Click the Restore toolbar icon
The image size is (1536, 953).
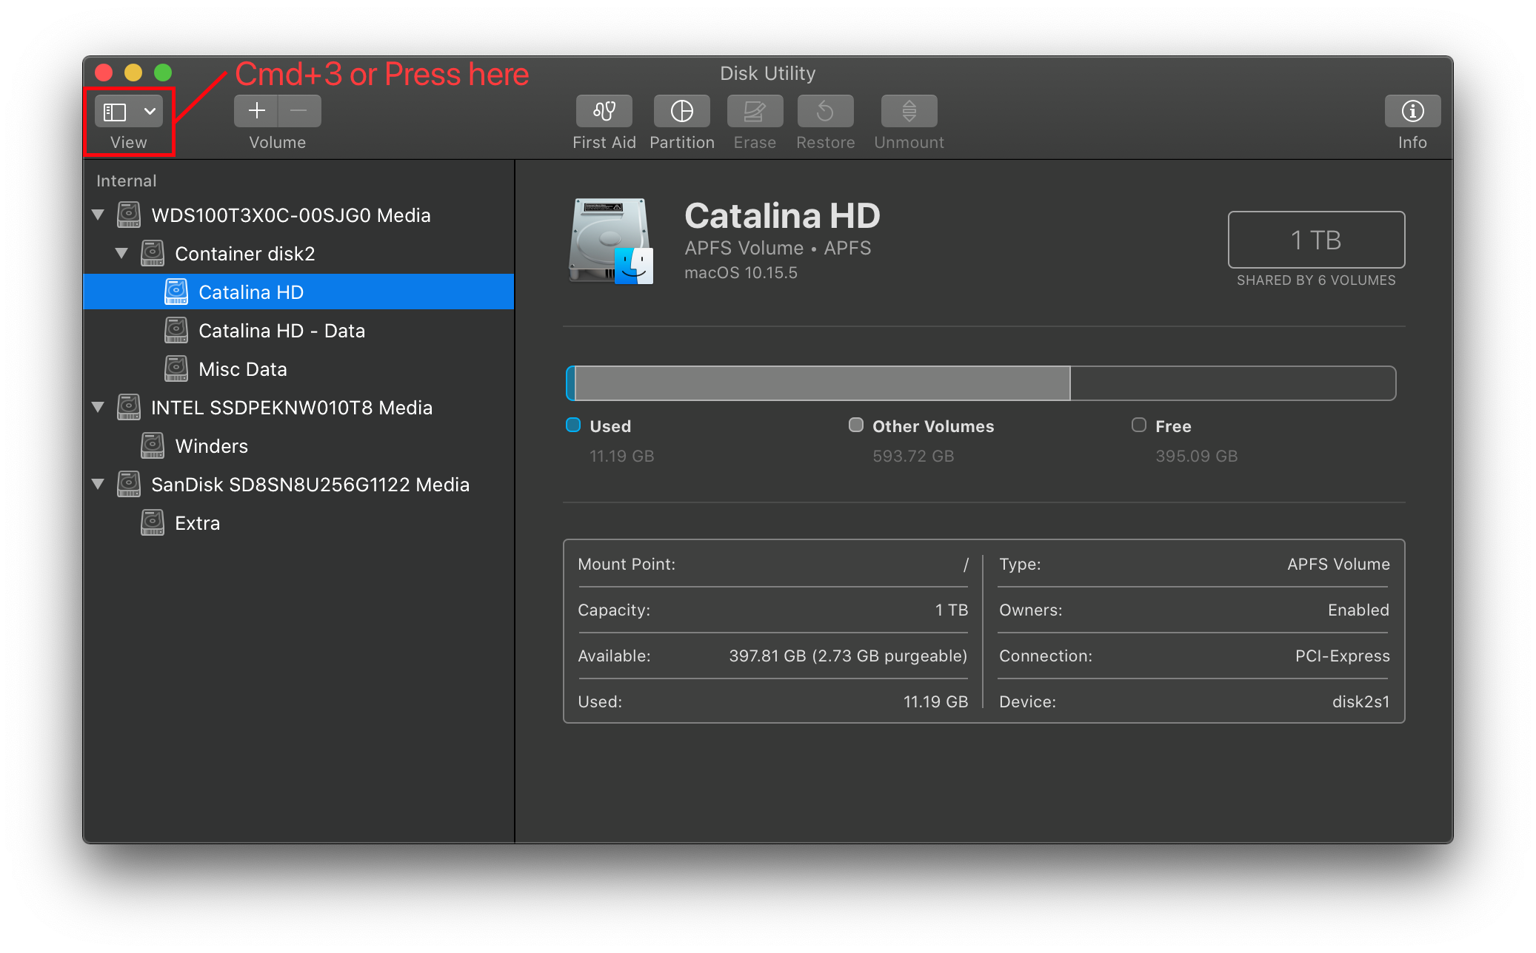tap(825, 112)
